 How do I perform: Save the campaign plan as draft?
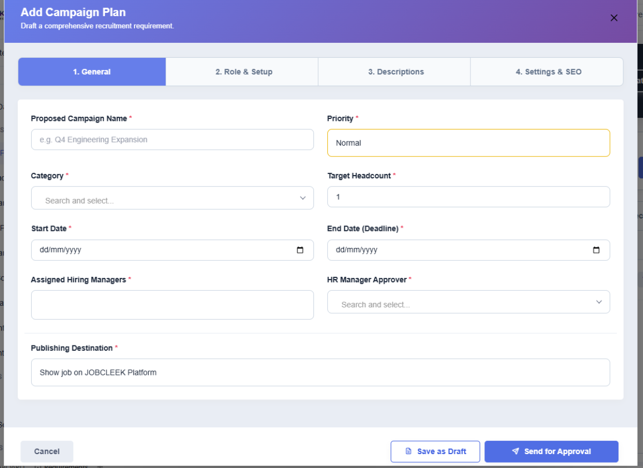(435, 451)
